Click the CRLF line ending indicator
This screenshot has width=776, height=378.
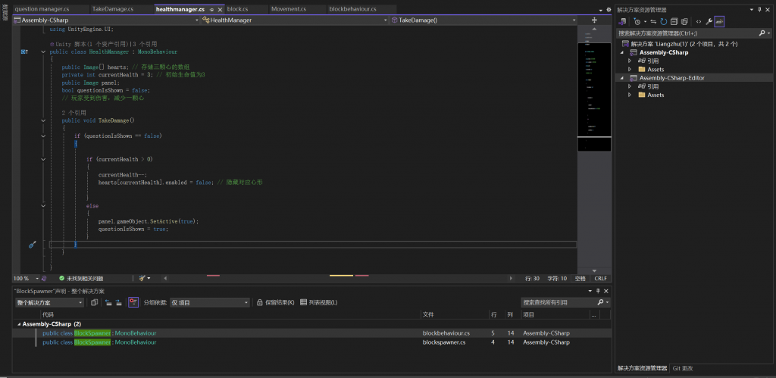click(x=600, y=279)
